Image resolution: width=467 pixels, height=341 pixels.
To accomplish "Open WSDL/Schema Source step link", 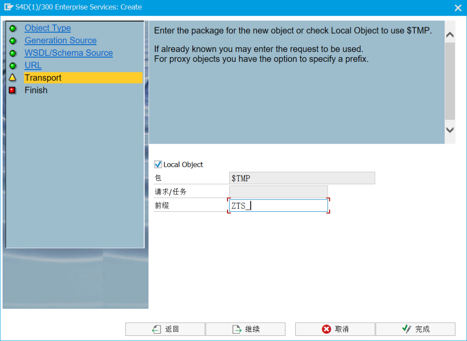I will (68, 53).
